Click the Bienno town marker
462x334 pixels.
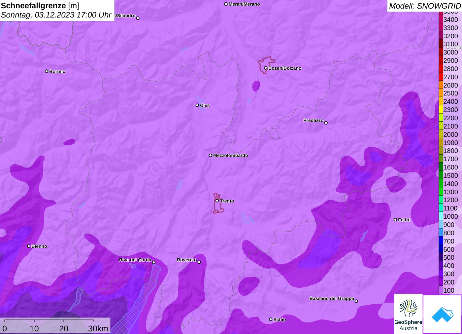coord(29,246)
